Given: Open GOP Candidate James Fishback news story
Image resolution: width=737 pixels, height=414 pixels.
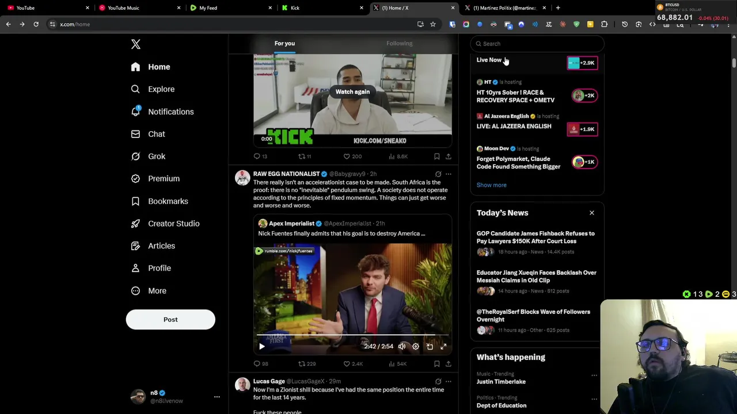Looking at the screenshot, I should 537,243.
